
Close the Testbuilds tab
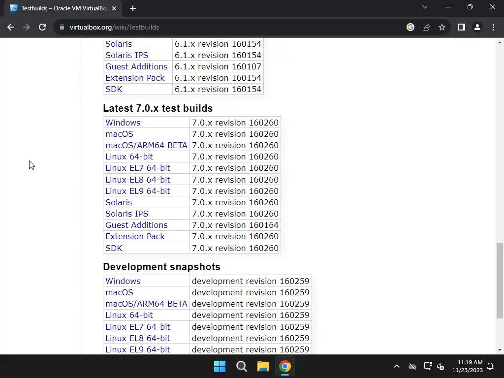(114, 9)
